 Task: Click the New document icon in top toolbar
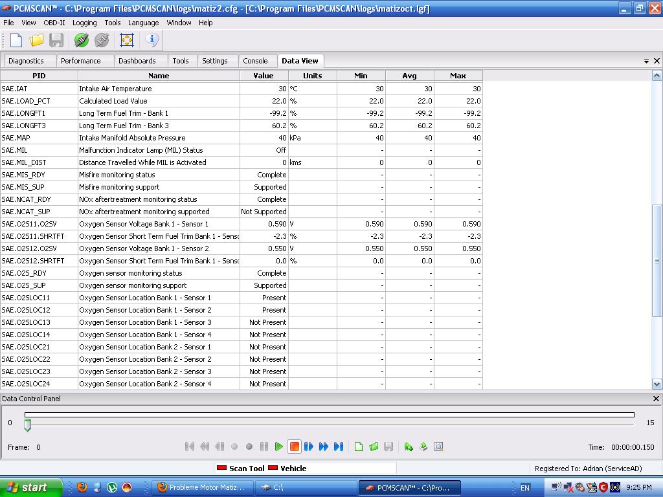click(16, 40)
